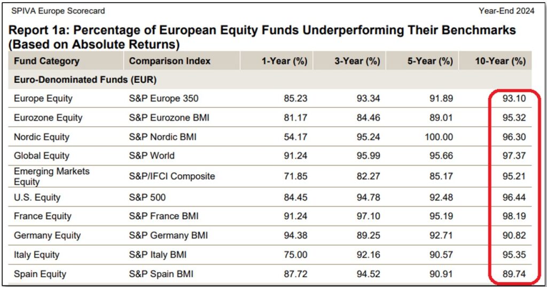This screenshot has height=287, width=547.
Task: Click the France Equity 10-year value 98.19
Action: tap(514, 216)
